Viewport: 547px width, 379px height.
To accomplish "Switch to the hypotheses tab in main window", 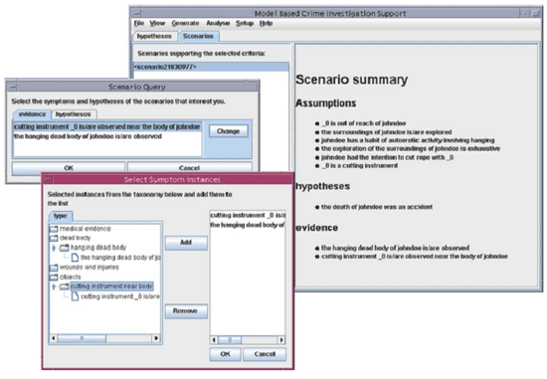I will (x=154, y=36).
